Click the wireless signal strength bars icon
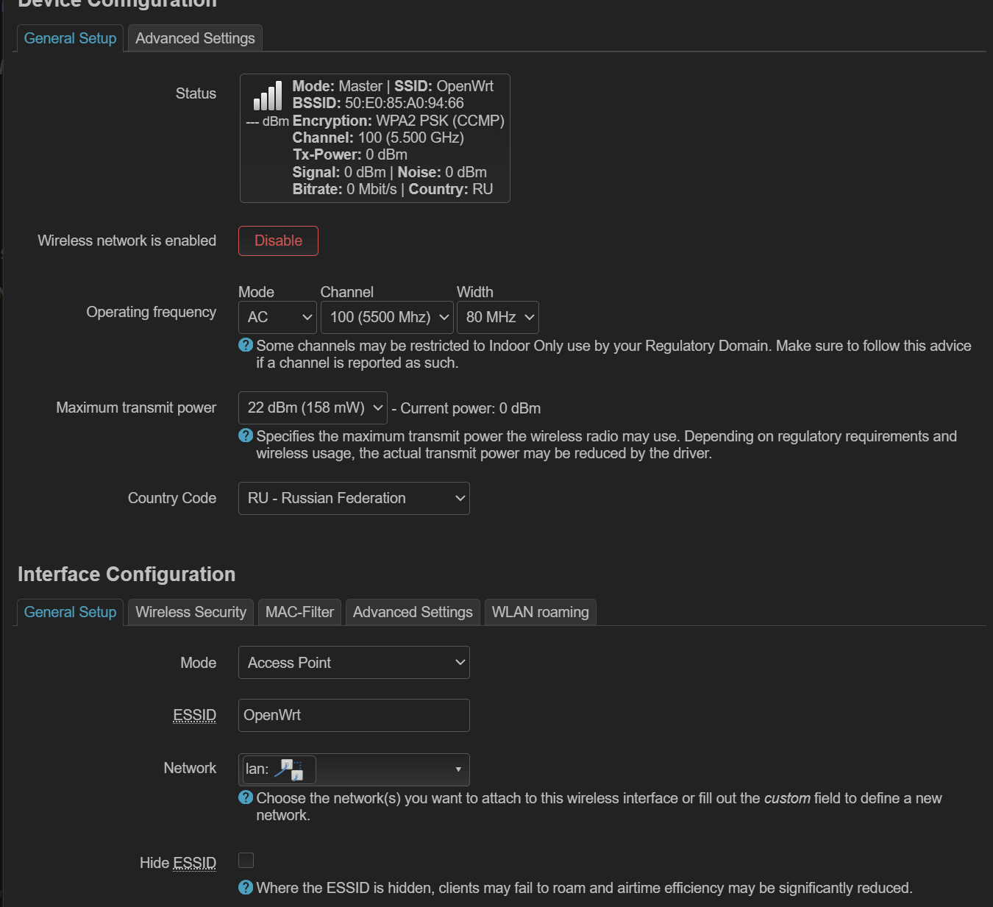The width and height of the screenshot is (993, 907). point(268,96)
